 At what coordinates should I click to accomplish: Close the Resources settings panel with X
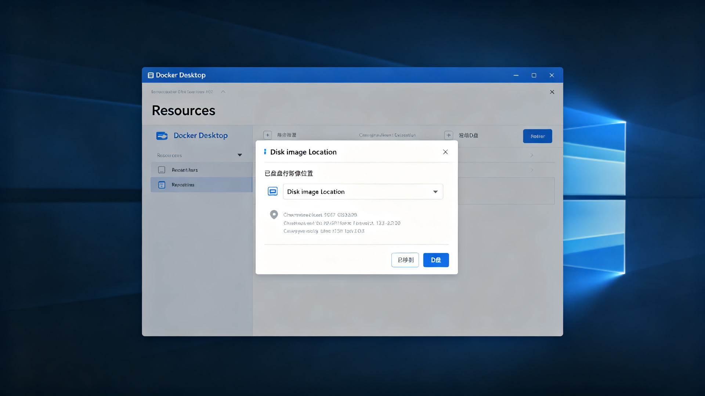point(552,92)
